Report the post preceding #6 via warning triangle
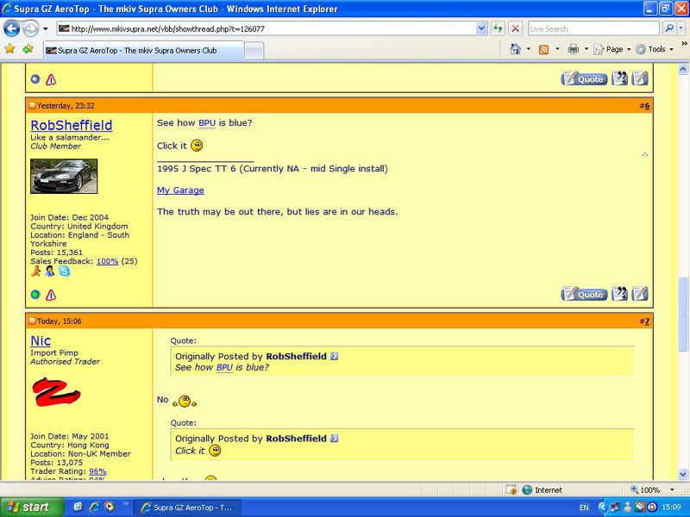690x517 pixels. [x=51, y=79]
